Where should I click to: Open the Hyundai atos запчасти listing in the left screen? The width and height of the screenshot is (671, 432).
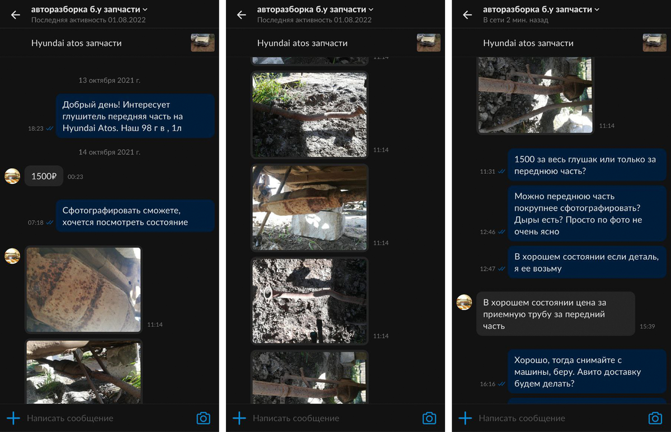point(76,43)
